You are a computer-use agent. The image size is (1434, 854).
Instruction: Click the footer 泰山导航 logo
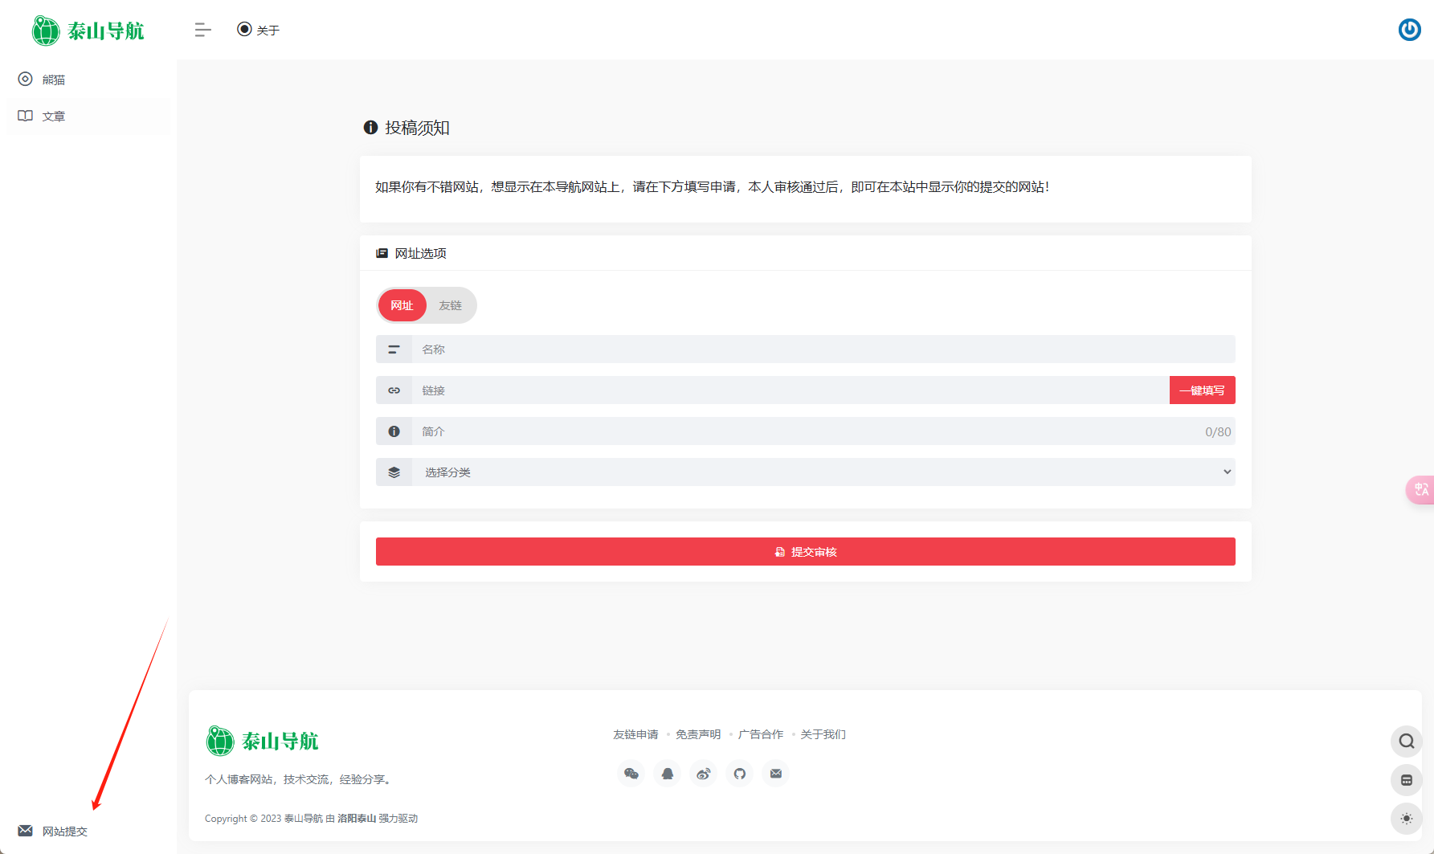click(x=263, y=741)
